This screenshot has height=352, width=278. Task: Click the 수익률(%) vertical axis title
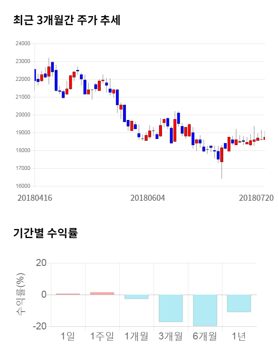(20, 295)
